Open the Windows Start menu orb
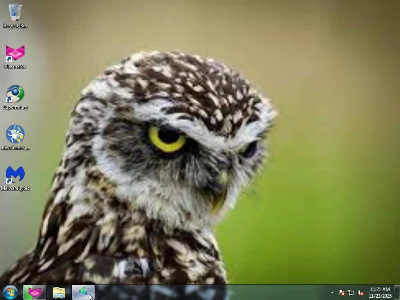 click(x=11, y=293)
